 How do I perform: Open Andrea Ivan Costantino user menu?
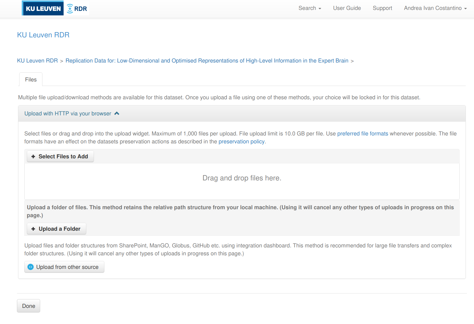pyautogui.click(x=435, y=8)
